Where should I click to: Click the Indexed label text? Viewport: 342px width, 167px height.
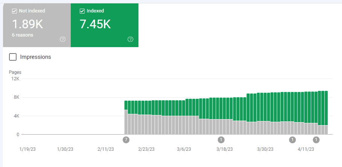point(96,11)
